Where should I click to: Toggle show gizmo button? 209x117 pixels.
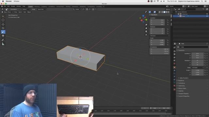pyautogui.click(x=150, y=12)
